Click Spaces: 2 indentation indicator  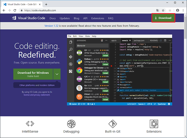[x=142, y=104]
